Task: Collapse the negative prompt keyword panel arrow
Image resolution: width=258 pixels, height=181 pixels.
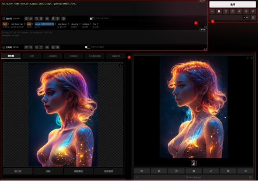Action: (206, 49)
